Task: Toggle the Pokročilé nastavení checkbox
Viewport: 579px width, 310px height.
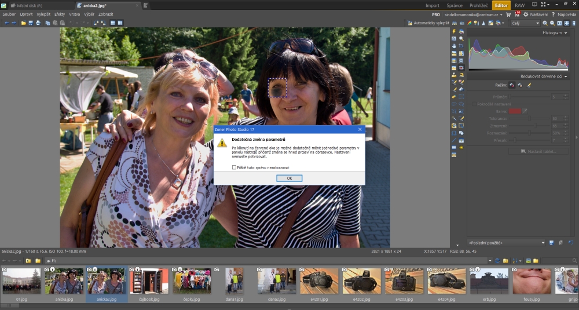Action: [x=472, y=104]
